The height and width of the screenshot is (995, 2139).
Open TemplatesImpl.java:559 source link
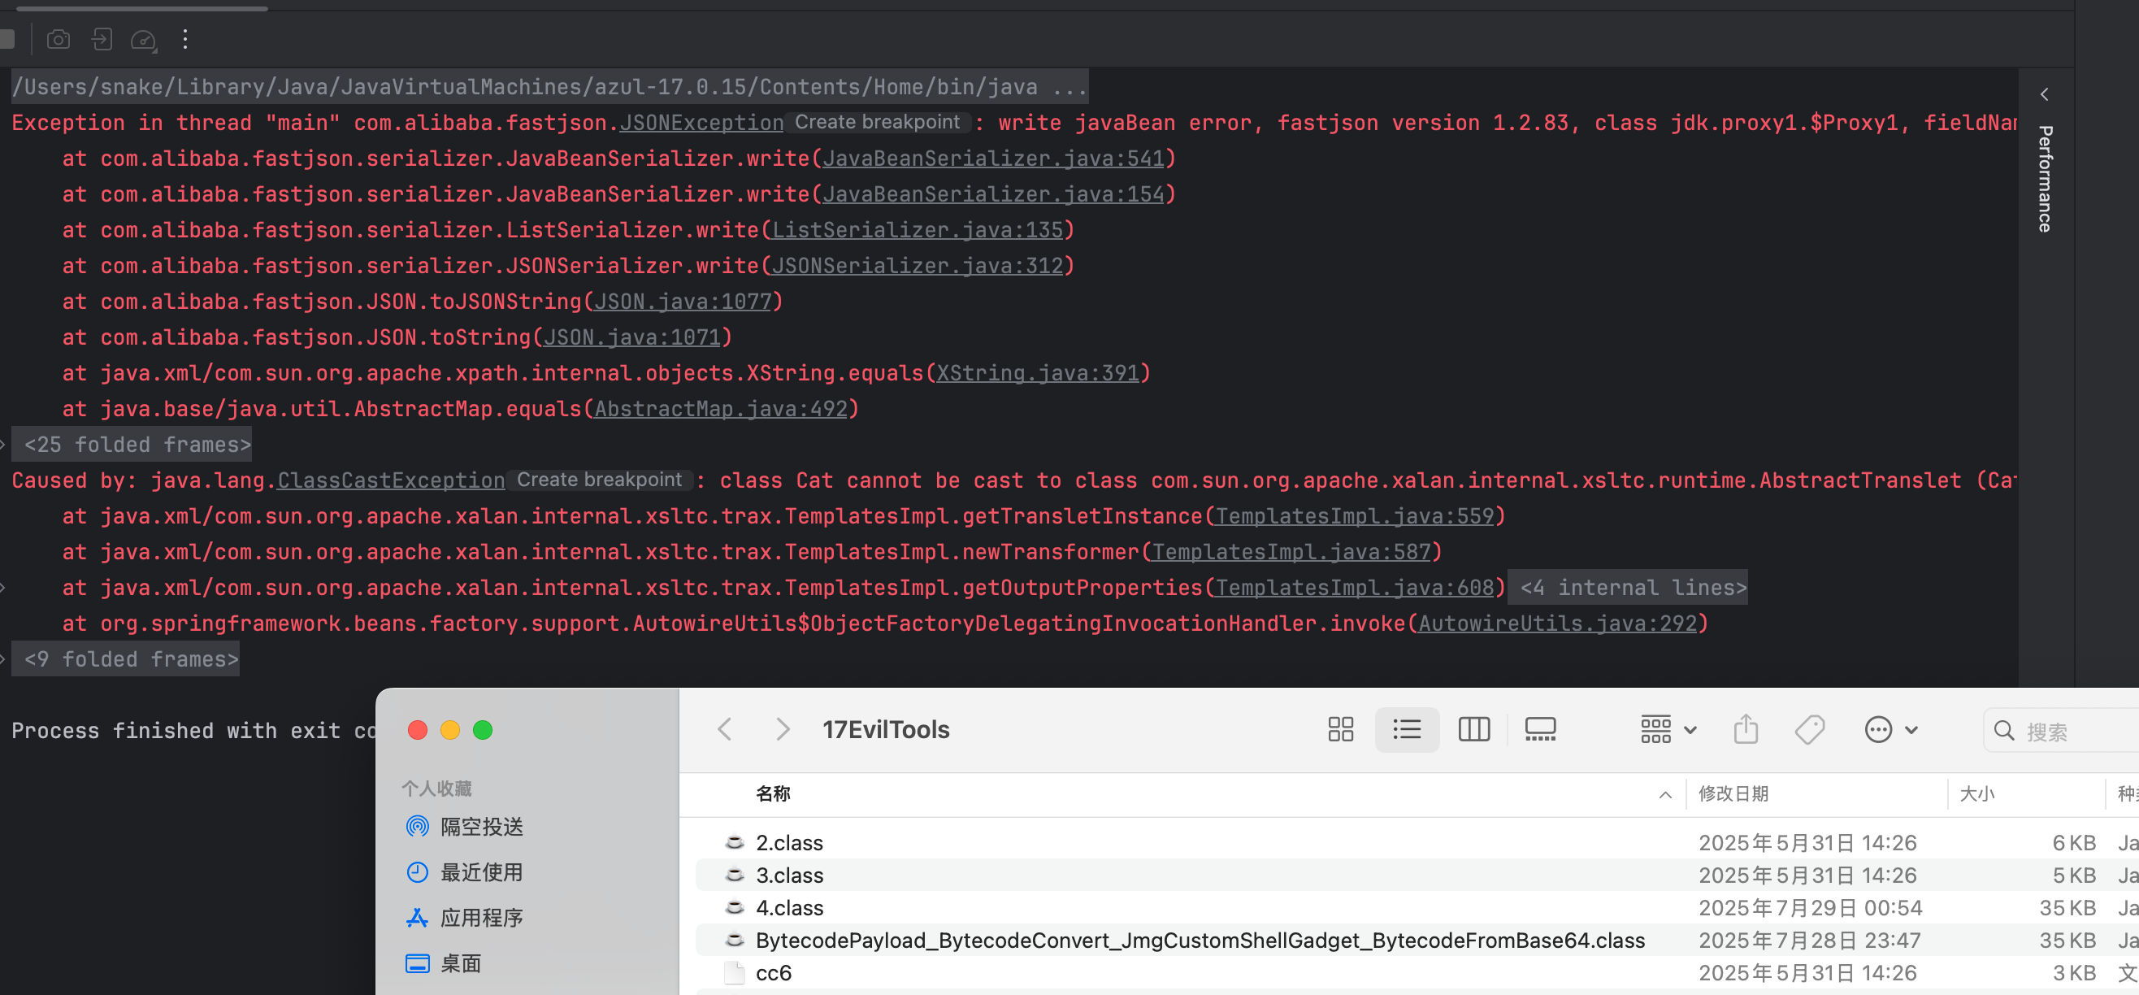pos(1354,515)
